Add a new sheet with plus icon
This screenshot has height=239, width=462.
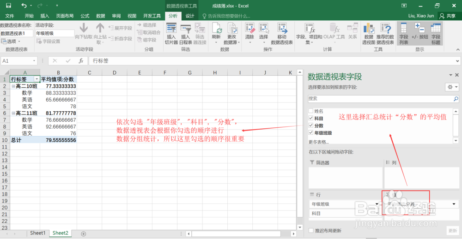coord(83,234)
